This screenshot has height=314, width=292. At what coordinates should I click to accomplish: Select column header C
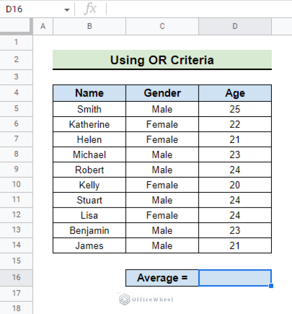(162, 26)
